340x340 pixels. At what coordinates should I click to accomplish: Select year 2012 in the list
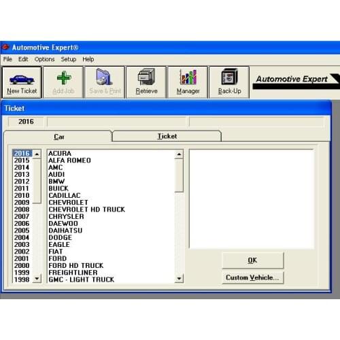(x=22, y=182)
